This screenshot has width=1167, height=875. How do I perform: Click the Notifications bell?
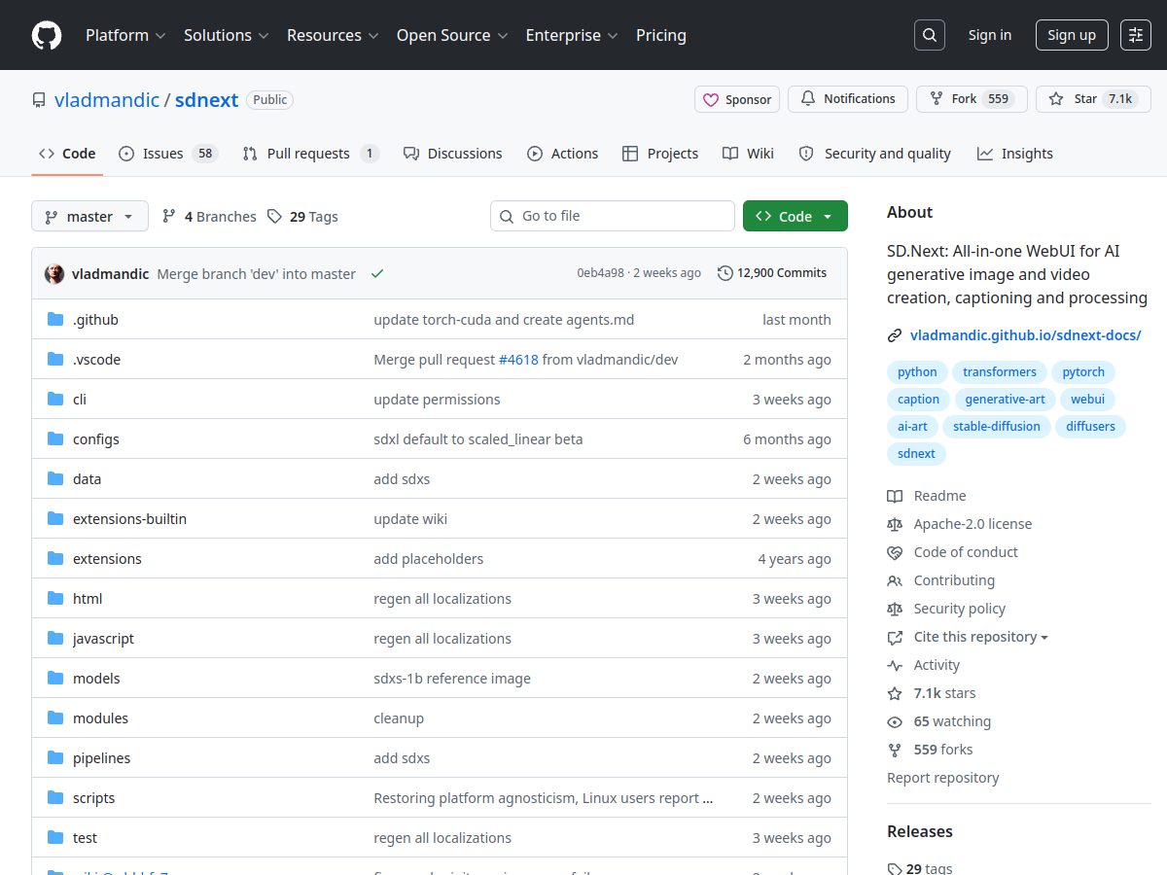[847, 98]
